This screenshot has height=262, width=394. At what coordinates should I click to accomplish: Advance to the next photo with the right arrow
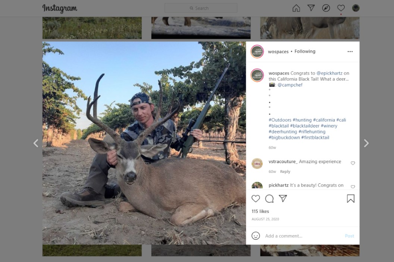coord(366,143)
